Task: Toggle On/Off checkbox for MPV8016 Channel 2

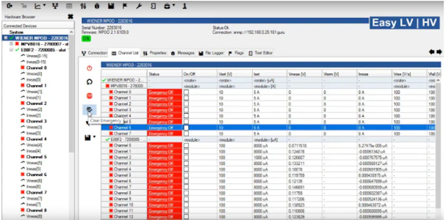Action: point(186,104)
